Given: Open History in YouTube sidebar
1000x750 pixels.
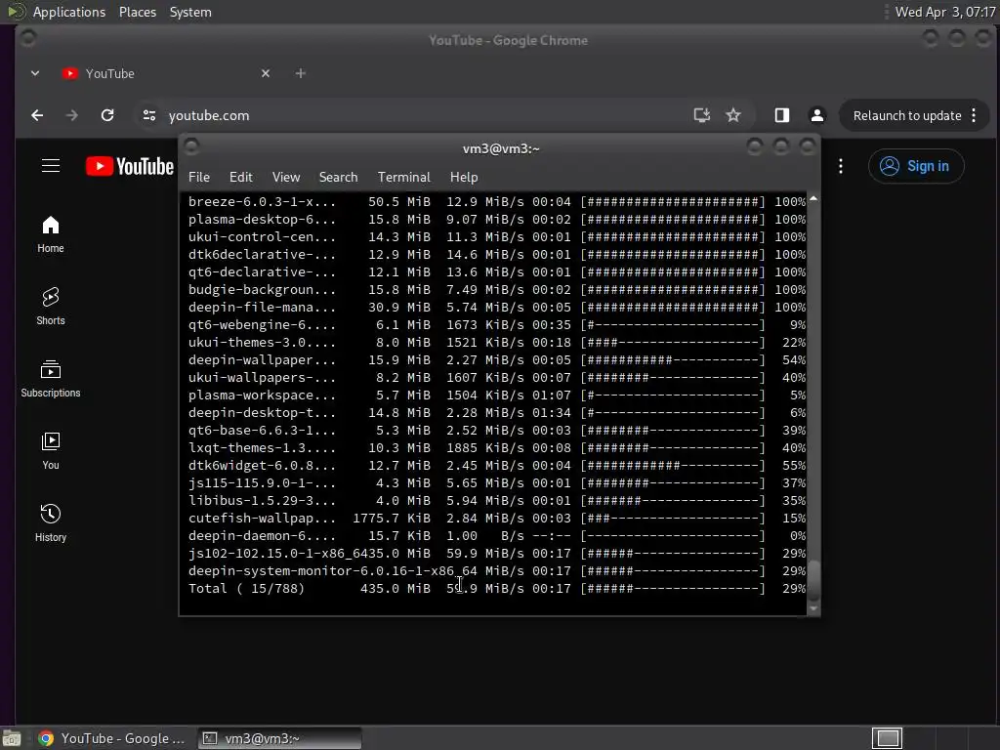Looking at the screenshot, I should coord(51,523).
